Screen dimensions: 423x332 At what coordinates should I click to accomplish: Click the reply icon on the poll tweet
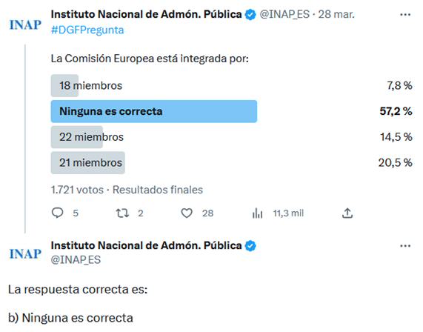57,213
